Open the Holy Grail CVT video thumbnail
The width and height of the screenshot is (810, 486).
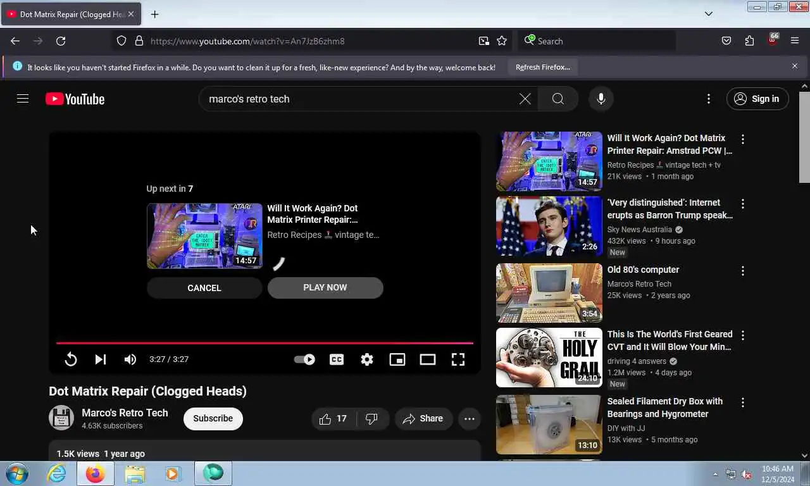(549, 358)
